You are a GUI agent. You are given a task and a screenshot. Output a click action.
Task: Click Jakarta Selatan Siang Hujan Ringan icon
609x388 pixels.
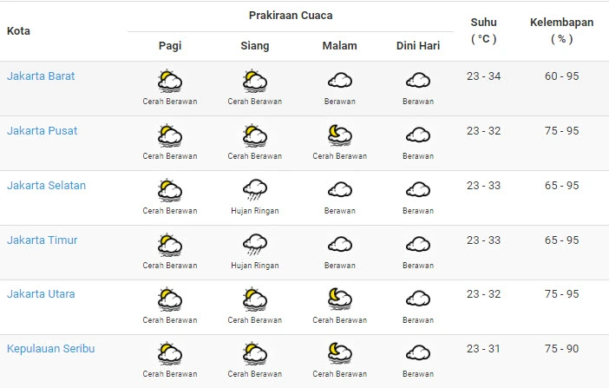(x=255, y=190)
